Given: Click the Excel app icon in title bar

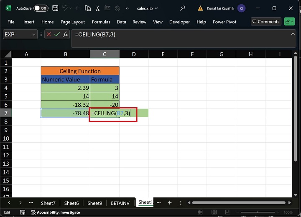Looking at the screenshot, I should tap(8, 8).
